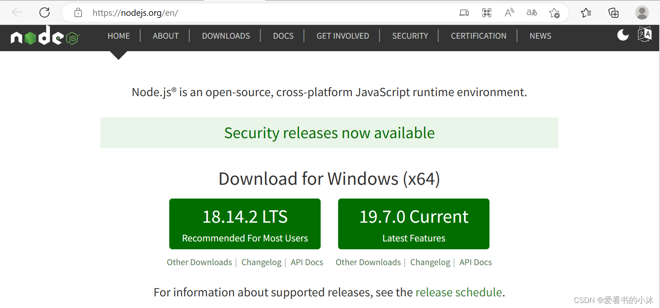The width and height of the screenshot is (660, 308).
Task: Open API Docs under the Current button
Action: coord(476,262)
